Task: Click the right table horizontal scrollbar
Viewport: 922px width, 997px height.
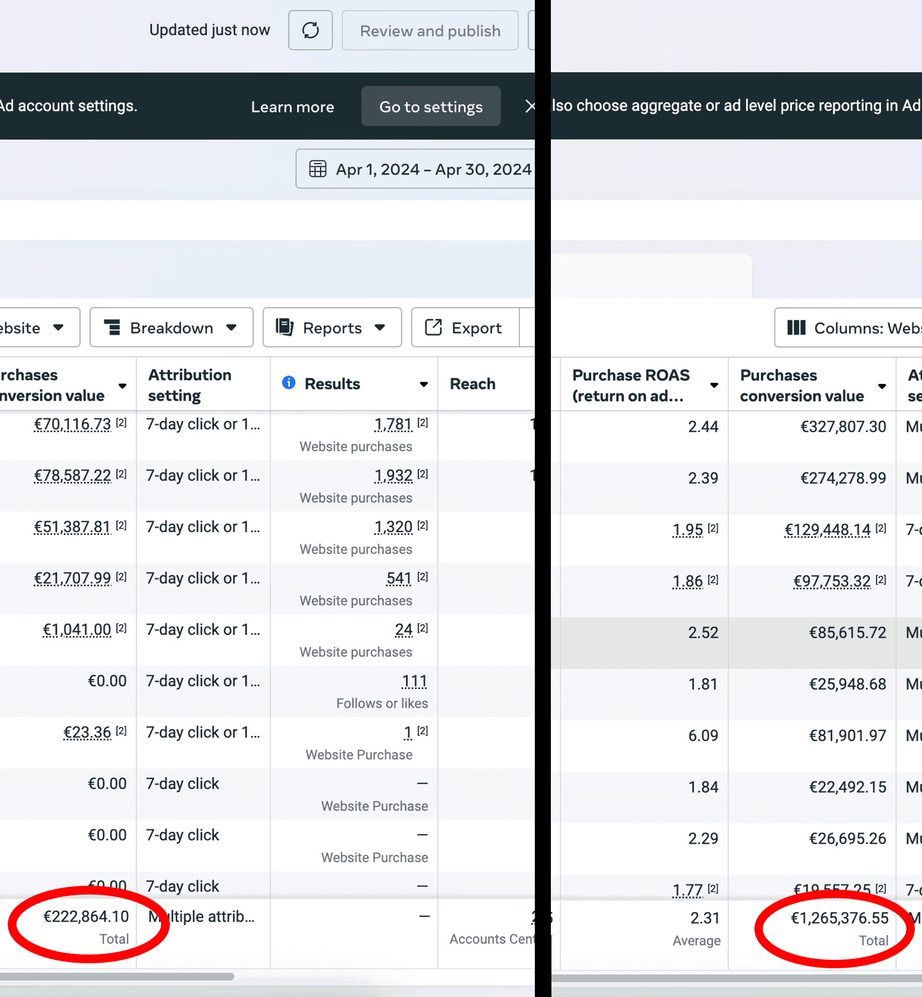Action: pos(737,978)
